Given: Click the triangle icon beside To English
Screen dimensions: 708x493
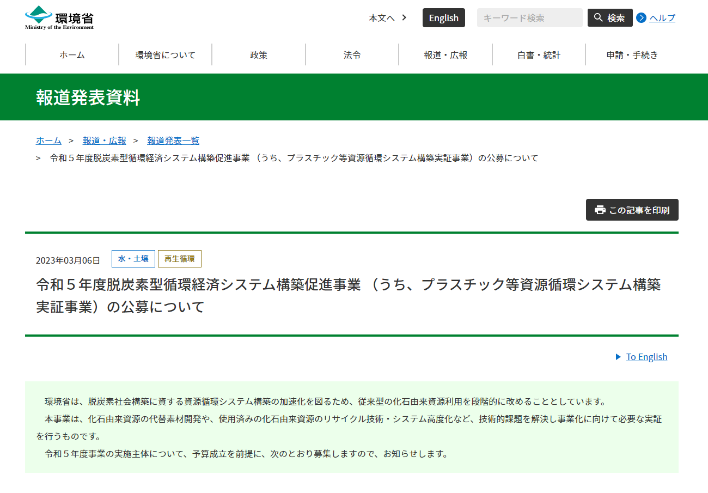Looking at the screenshot, I should click(x=618, y=357).
